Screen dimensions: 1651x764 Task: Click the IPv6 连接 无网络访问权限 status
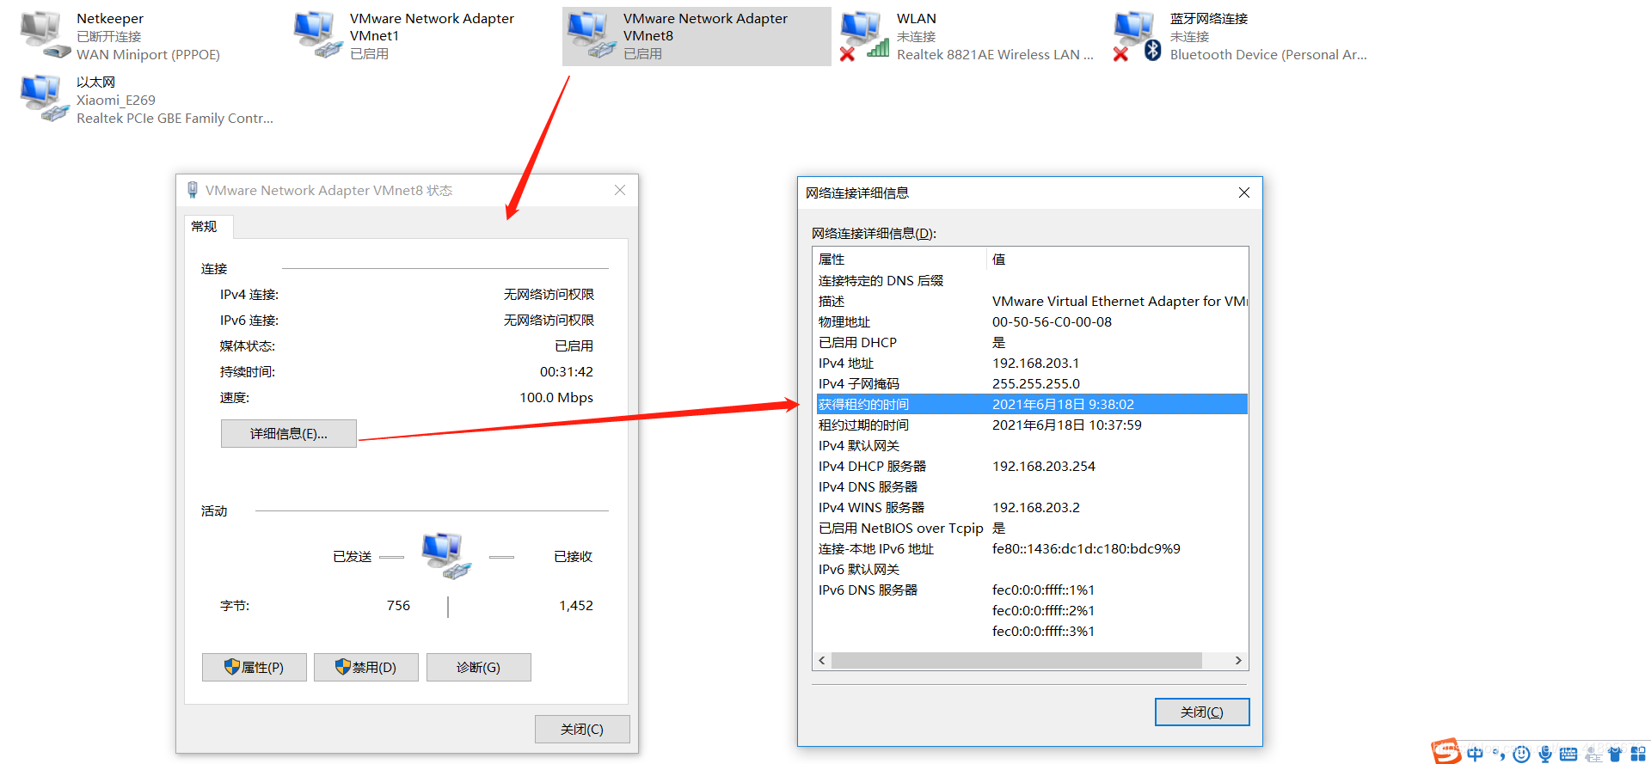point(549,321)
